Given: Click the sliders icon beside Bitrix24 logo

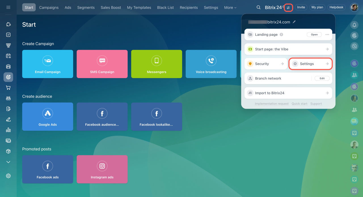Looking at the screenshot, I should 288,8.
